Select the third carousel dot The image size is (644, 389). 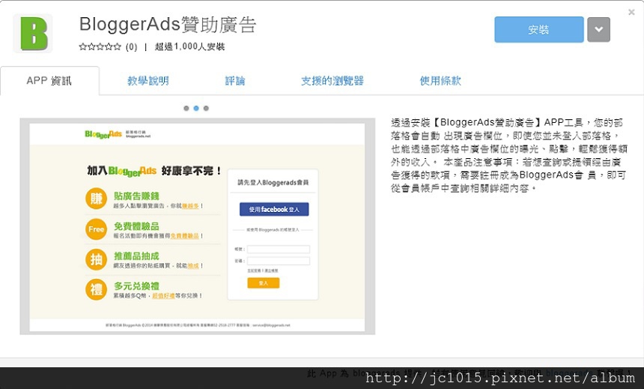click(206, 108)
